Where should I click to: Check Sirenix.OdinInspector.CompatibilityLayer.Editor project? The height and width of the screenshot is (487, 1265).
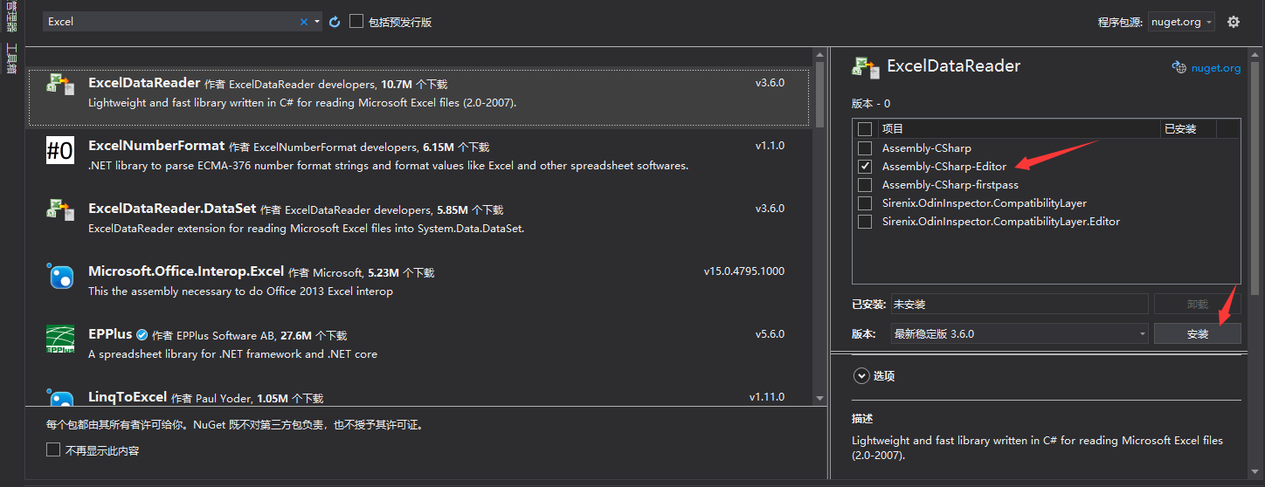tap(865, 222)
